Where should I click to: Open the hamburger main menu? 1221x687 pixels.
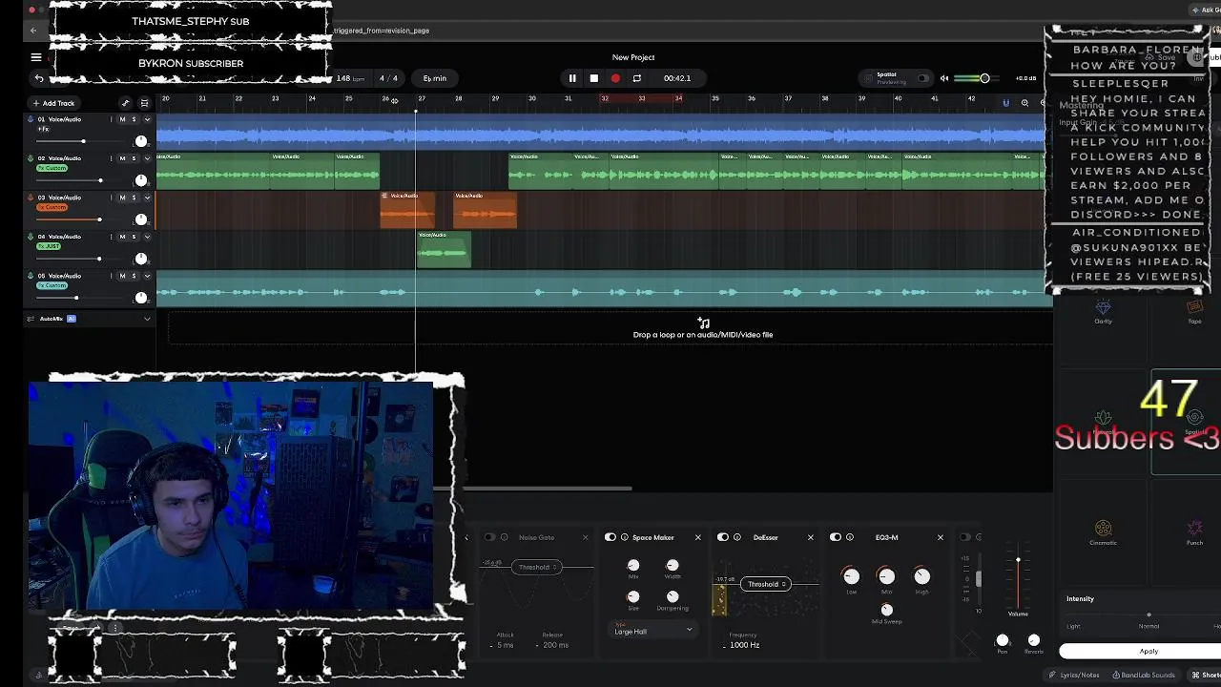click(36, 57)
